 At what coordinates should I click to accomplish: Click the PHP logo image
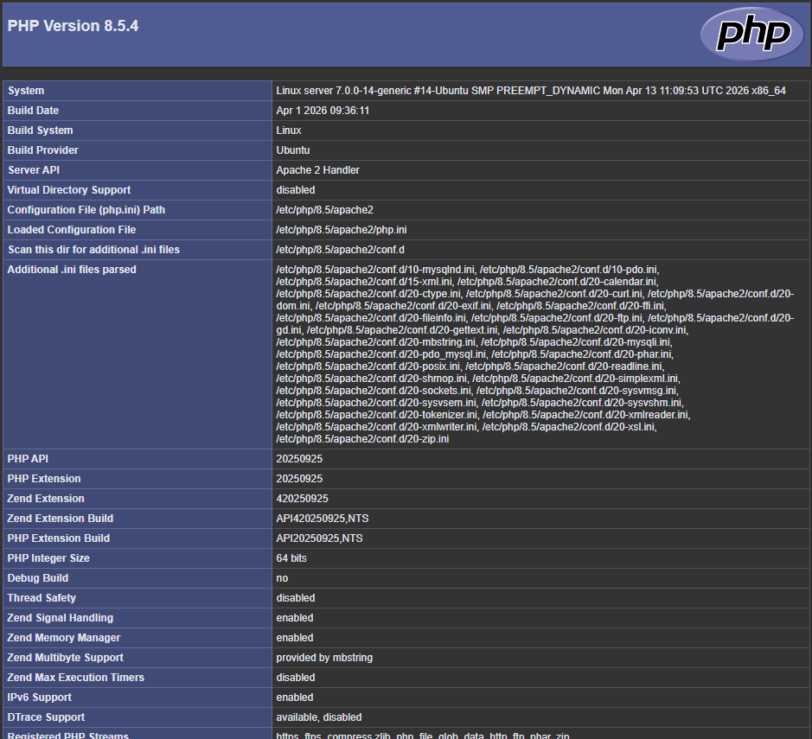752,35
